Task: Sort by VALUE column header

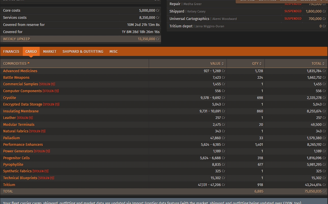Action: [x=188, y=63]
